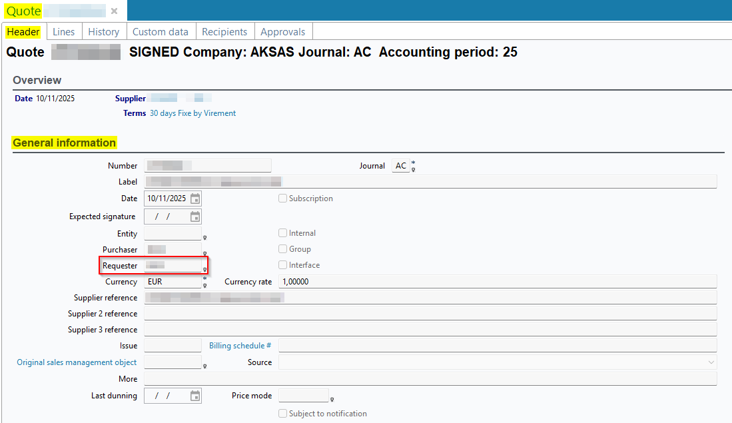Screen dimensions: 732x423
Task: Follow the Billing schedule # link
Action: (240, 346)
